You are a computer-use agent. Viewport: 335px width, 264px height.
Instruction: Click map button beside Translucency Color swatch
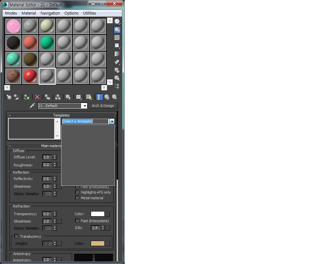point(108,243)
